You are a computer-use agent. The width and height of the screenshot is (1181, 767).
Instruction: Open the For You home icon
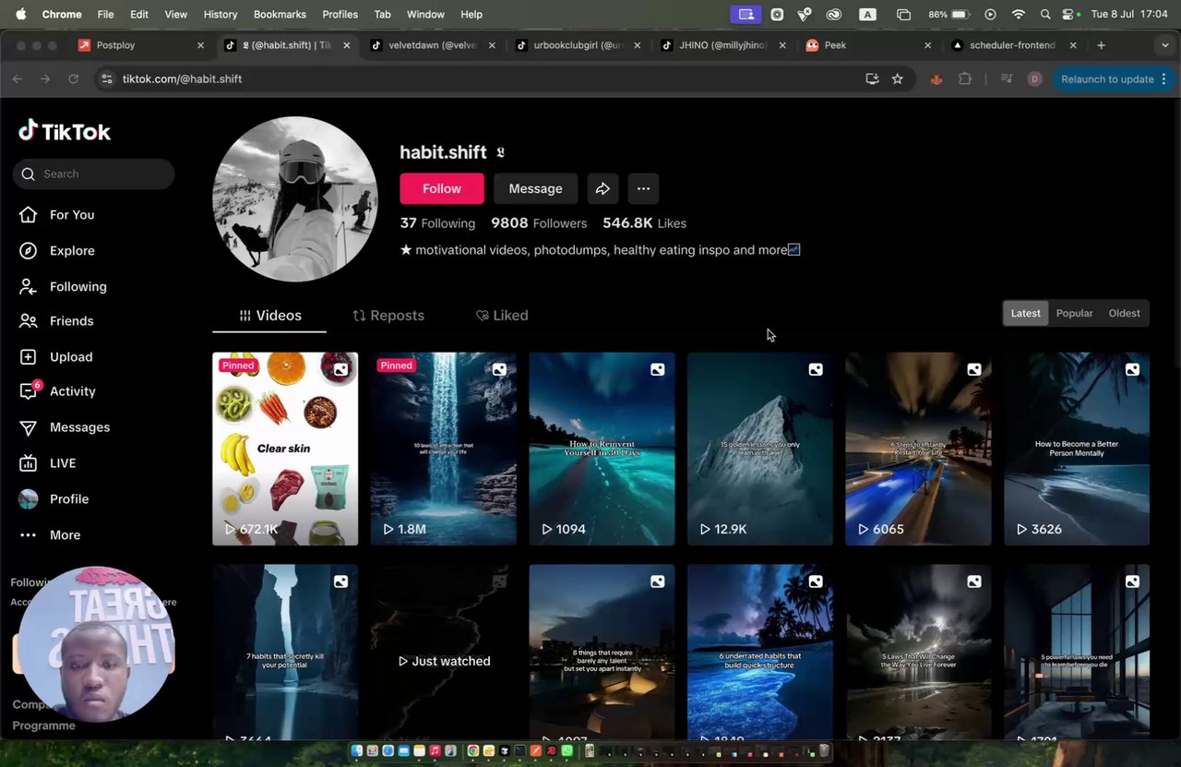point(29,215)
